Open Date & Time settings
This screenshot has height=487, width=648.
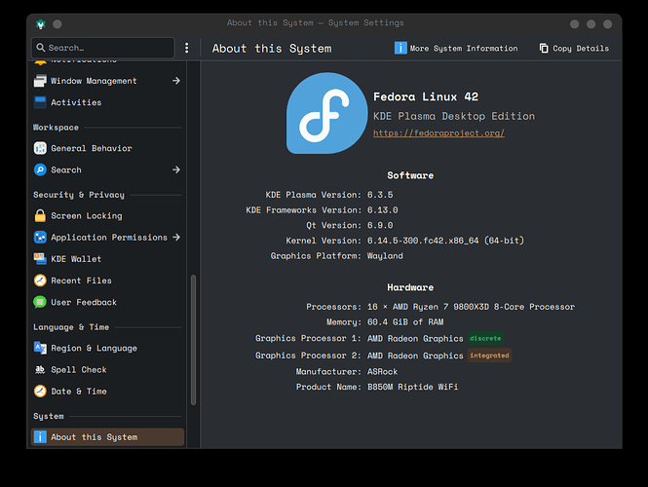click(x=107, y=392)
